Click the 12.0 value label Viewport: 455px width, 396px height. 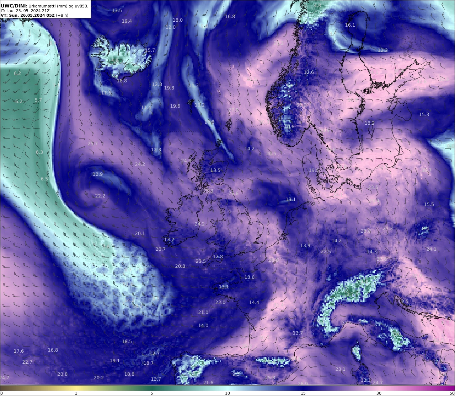coord(171,27)
